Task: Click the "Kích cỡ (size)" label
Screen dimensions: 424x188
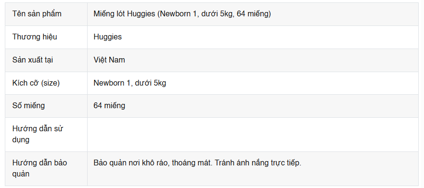Action: (x=36, y=83)
